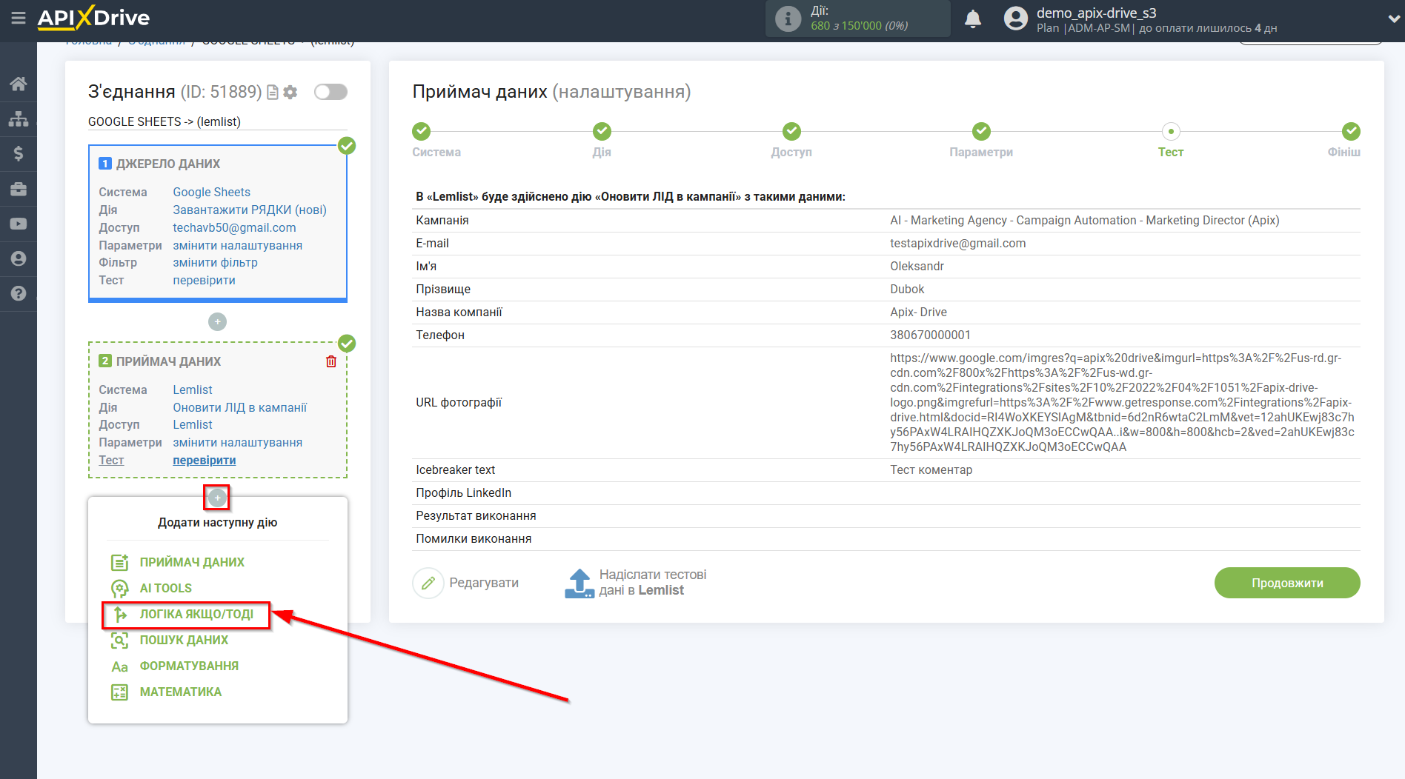This screenshot has width=1405, height=779.
Task: Click receiver перевірити test link
Action: click(204, 461)
